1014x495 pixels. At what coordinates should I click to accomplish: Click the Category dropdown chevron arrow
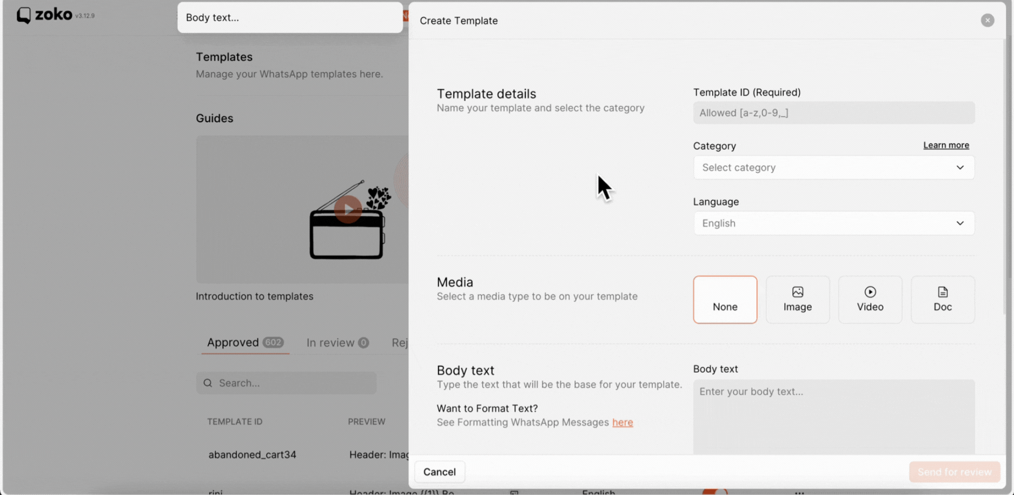point(959,168)
